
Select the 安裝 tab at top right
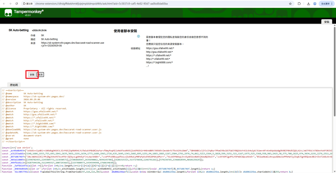click(x=327, y=22)
